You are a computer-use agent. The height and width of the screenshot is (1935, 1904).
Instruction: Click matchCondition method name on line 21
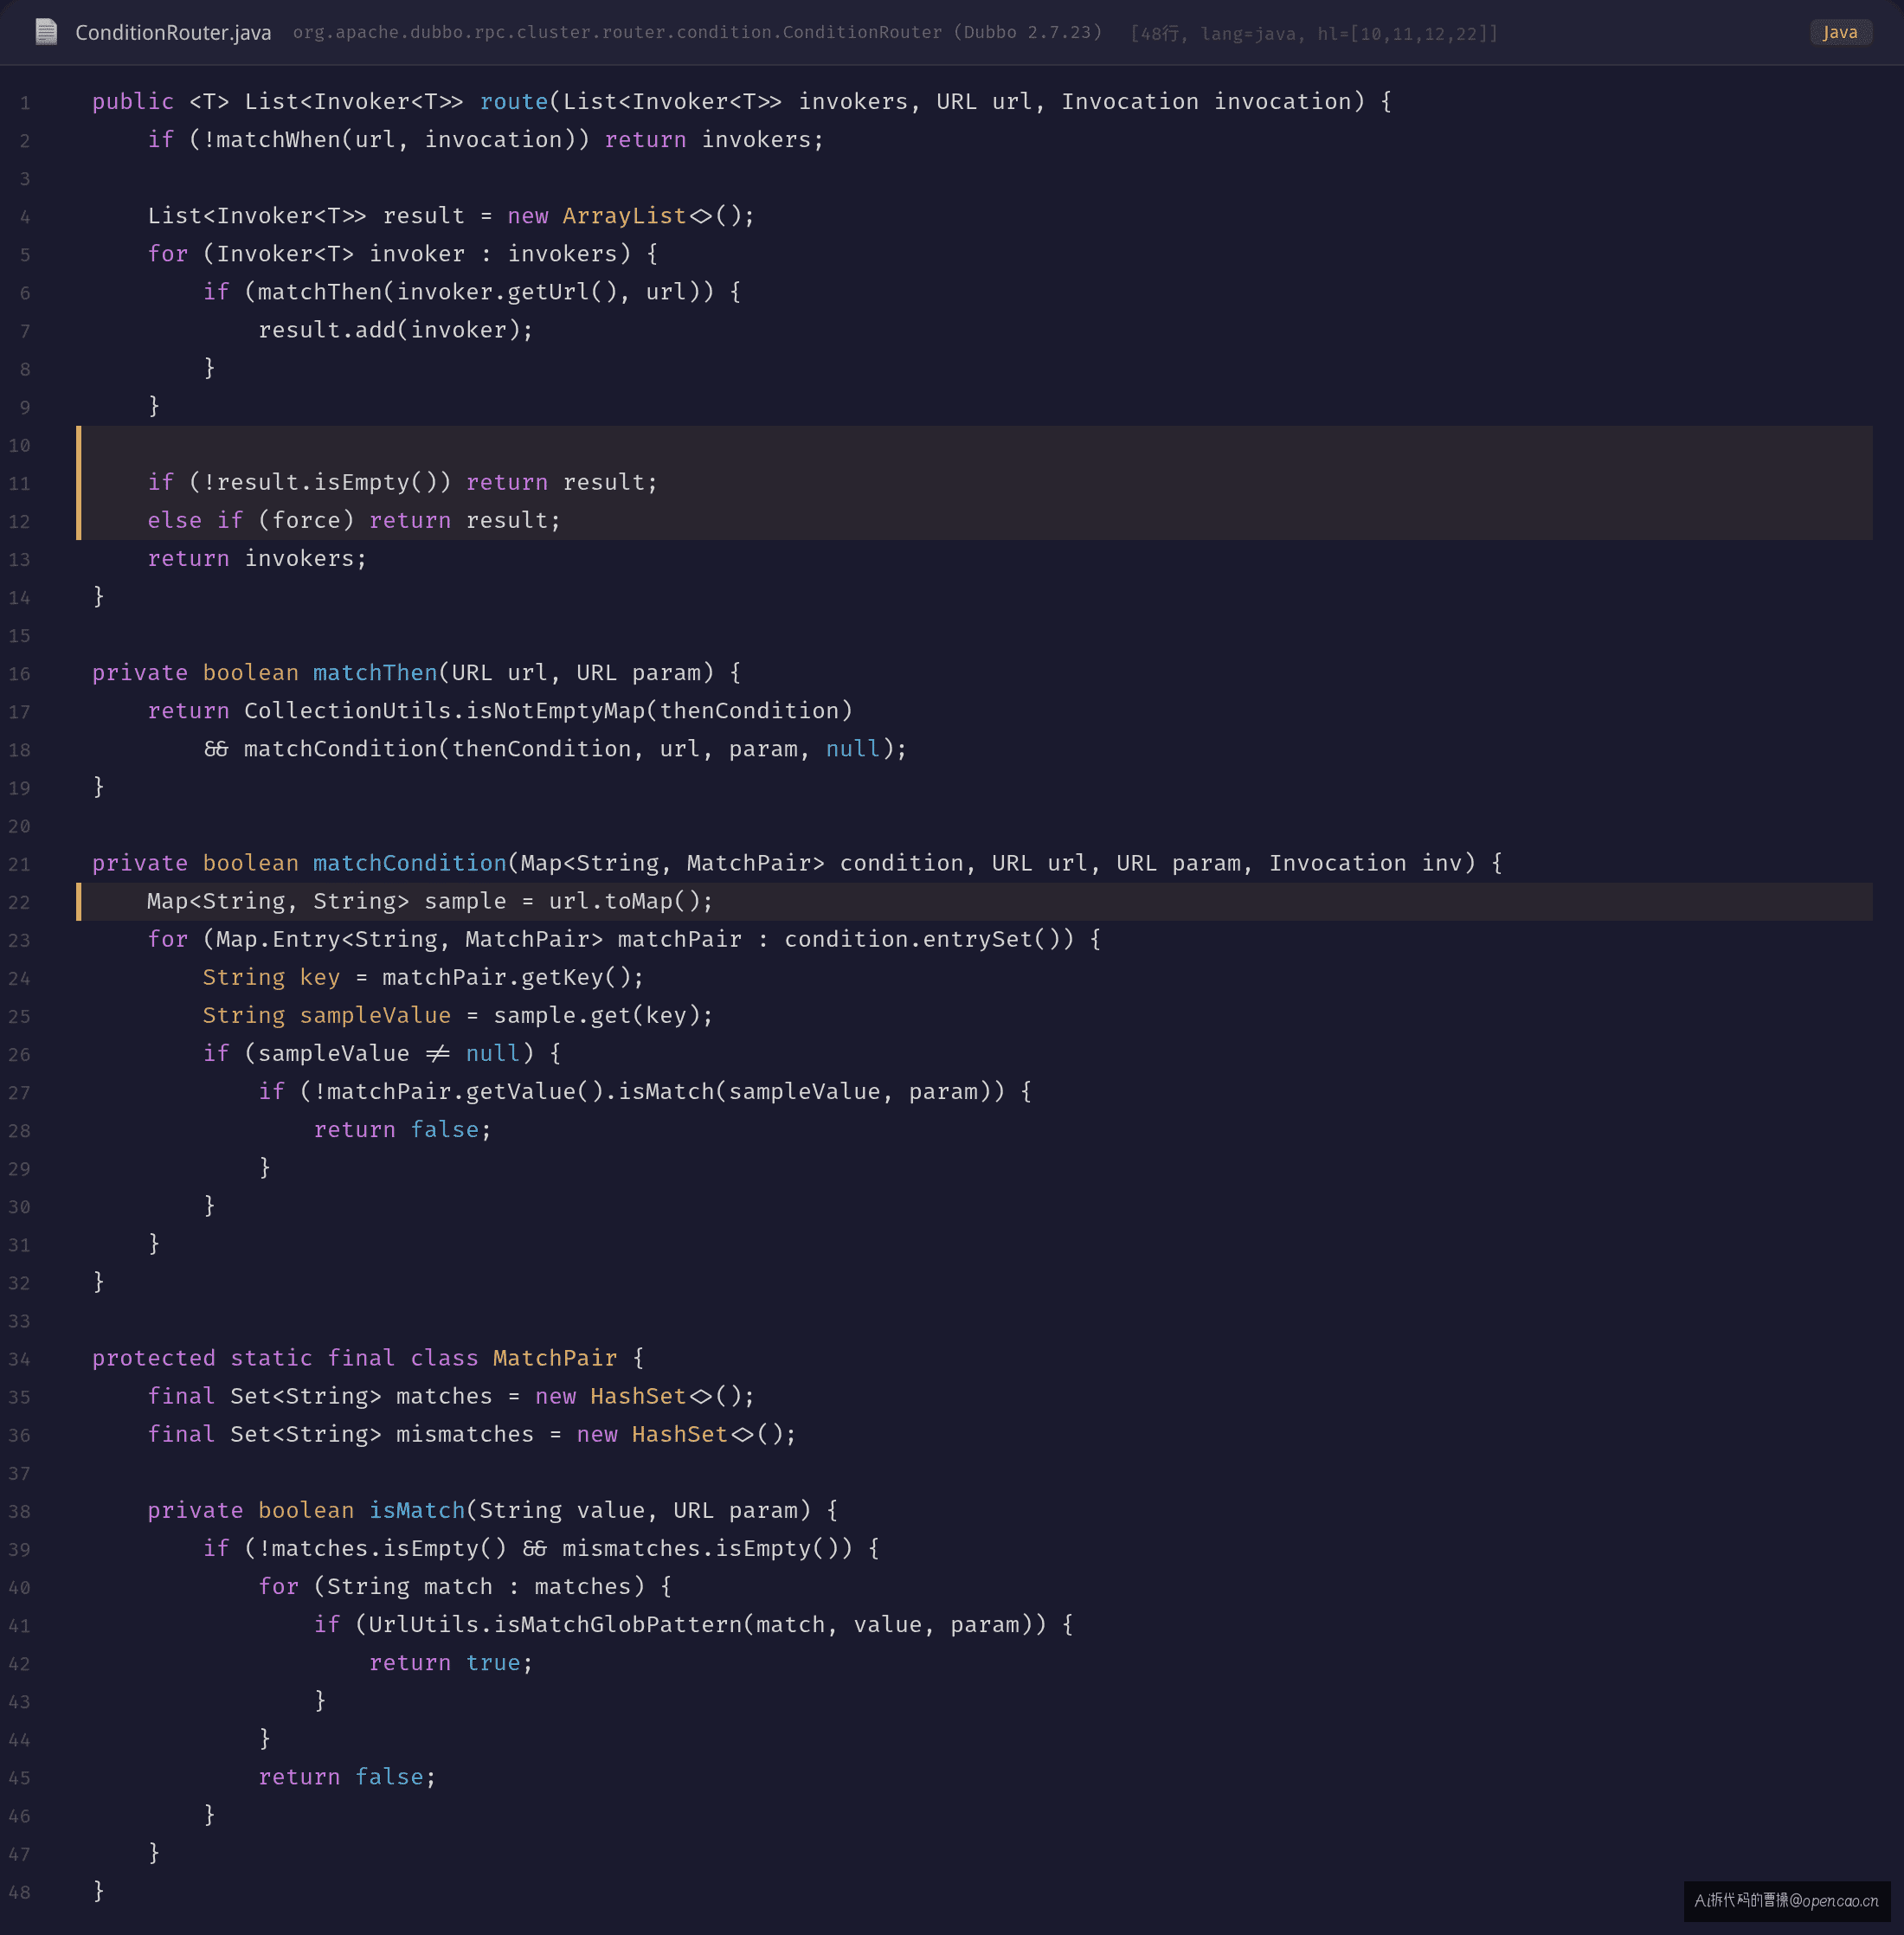tap(410, 862)
